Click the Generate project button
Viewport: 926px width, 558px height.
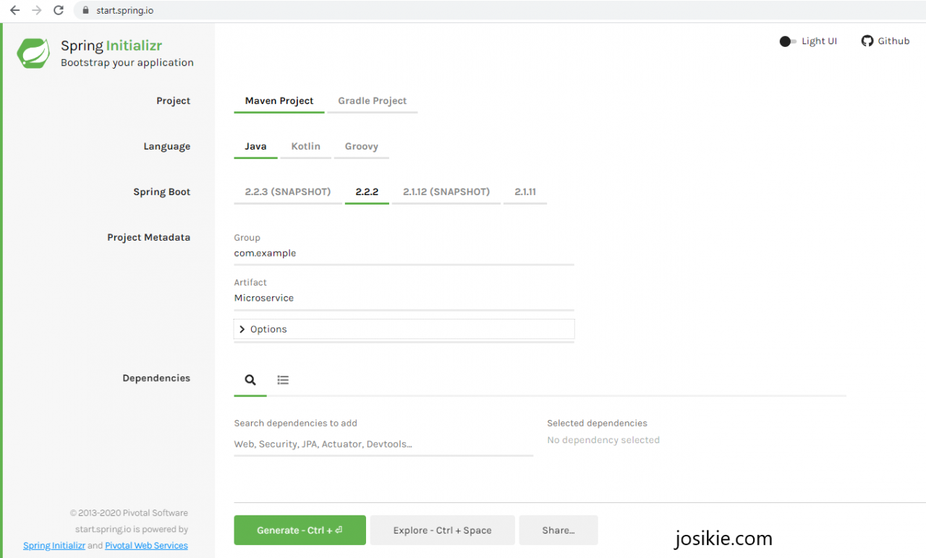(x=300, y=530)
